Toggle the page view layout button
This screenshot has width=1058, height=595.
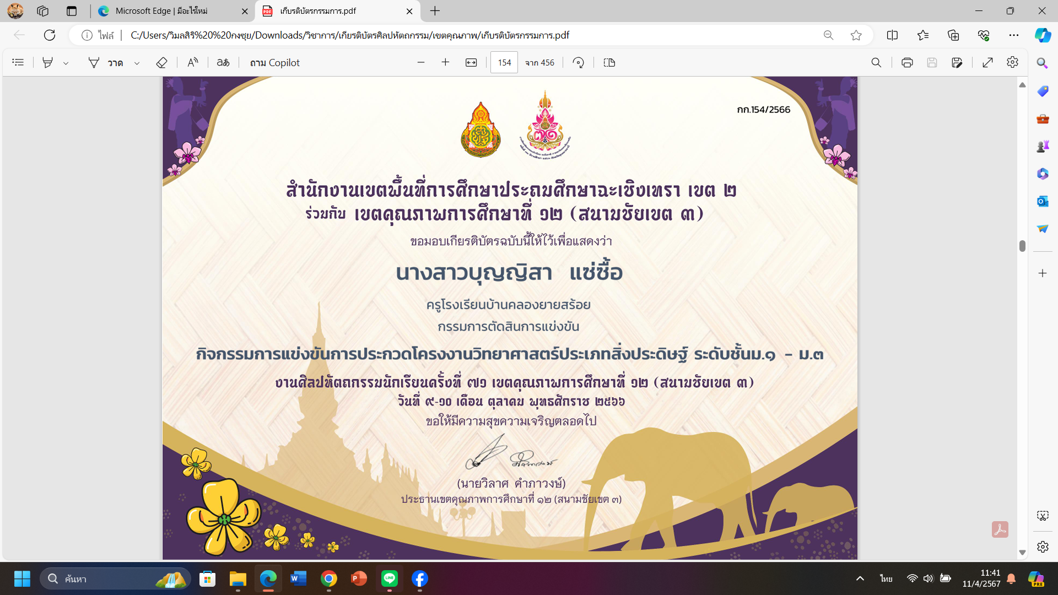609,63
